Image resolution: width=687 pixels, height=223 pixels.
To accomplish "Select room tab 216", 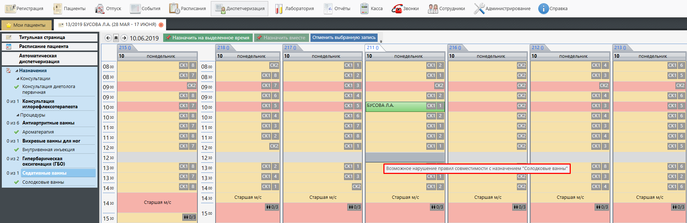I will pos(455,48).
